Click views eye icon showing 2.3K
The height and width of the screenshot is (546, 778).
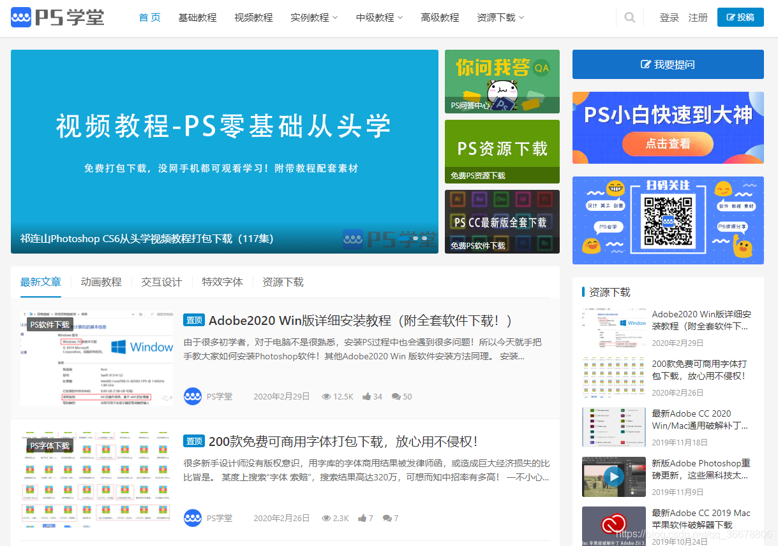point(326,518)
